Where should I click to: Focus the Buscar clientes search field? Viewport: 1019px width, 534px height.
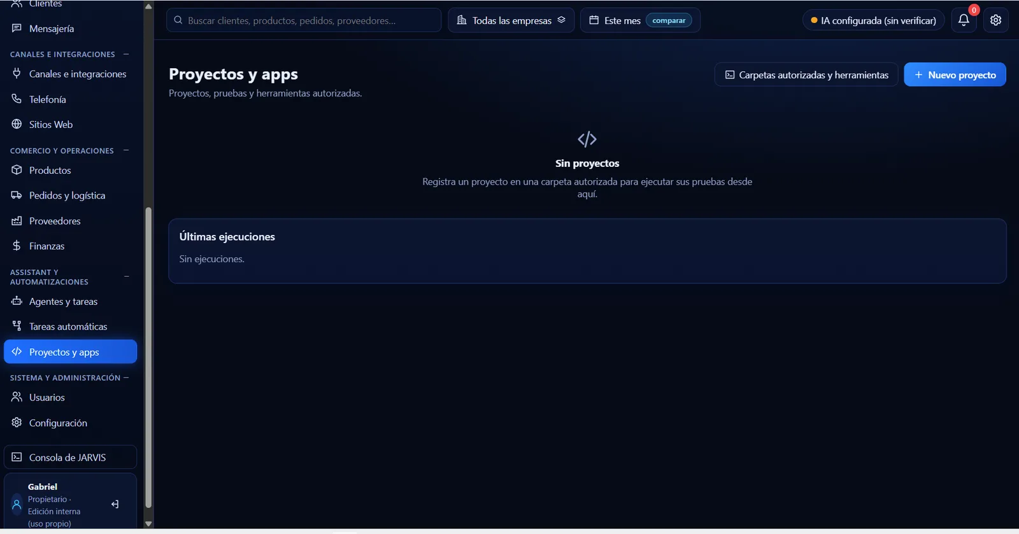tap(304, 20)
